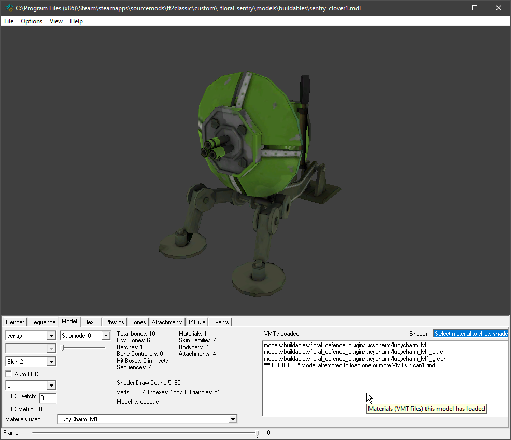Image resolution: width=511 pixels, height=440 pixels.
Task: Click the Materials: 1 text
Action: [193, 333]
